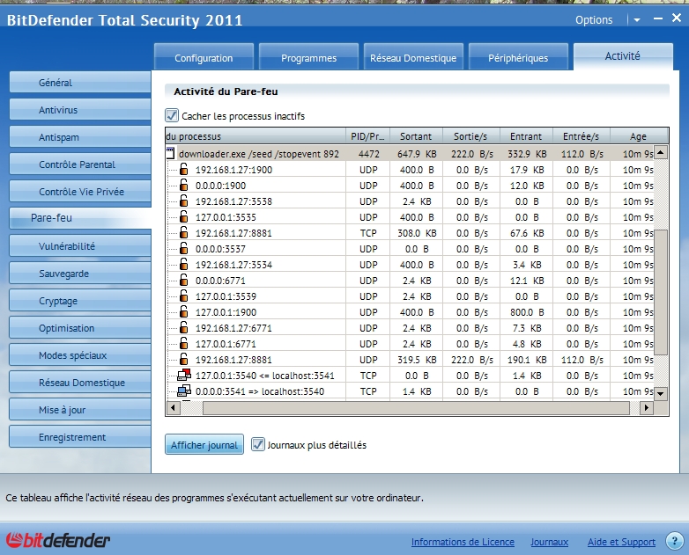
Task: Click lock icon beside 127.0.0.1:3535
Action: 183,216
